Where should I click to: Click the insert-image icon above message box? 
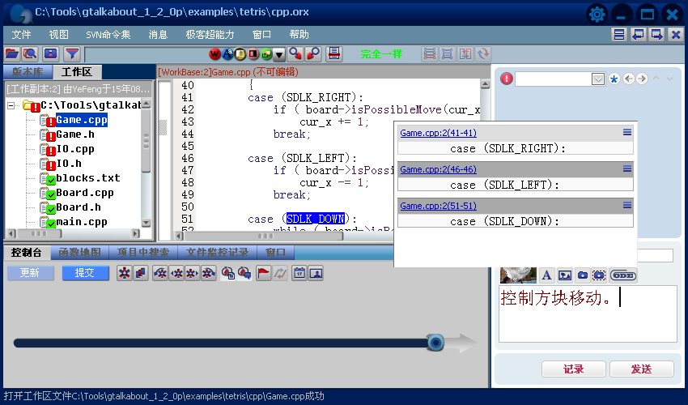click(x=565, y=275)
